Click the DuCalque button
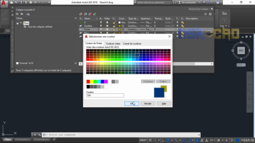Image resolution: width=255 pixels, height=143 pixels. (x=148, y=81)
